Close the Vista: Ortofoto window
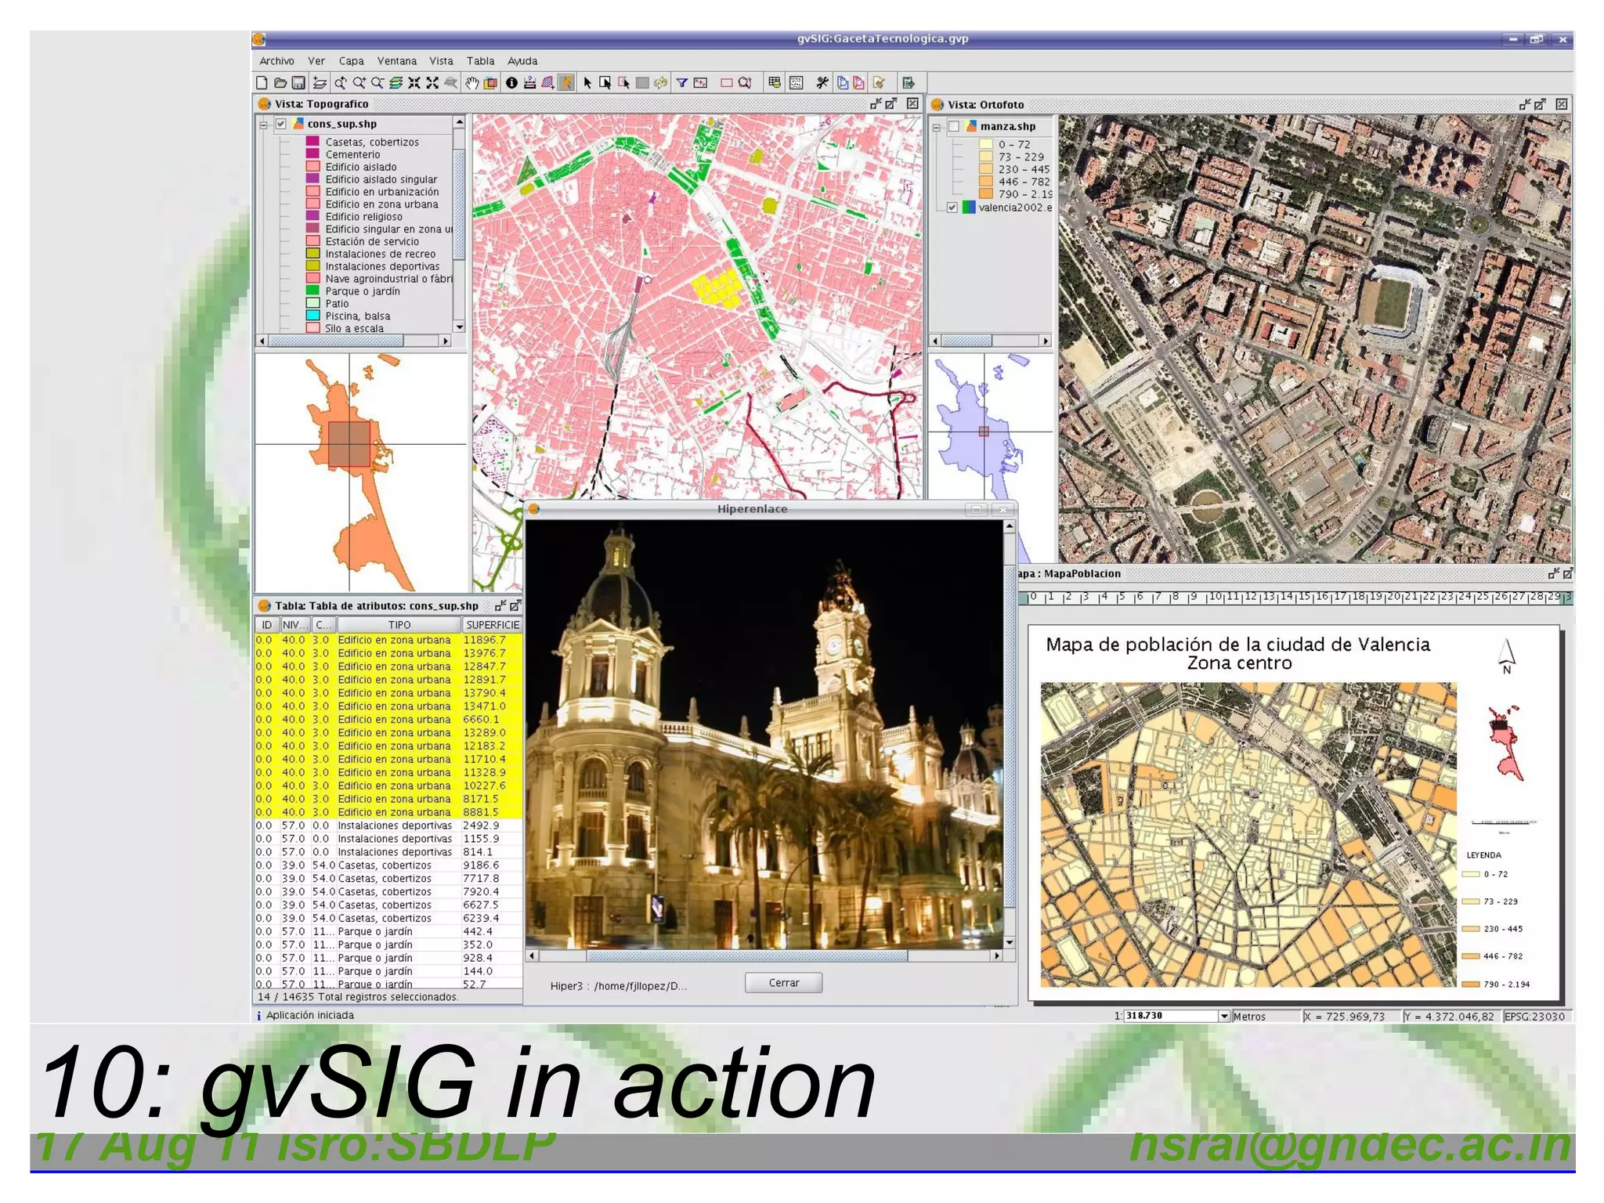The image size is (1604, 1203). [1562, 104]
